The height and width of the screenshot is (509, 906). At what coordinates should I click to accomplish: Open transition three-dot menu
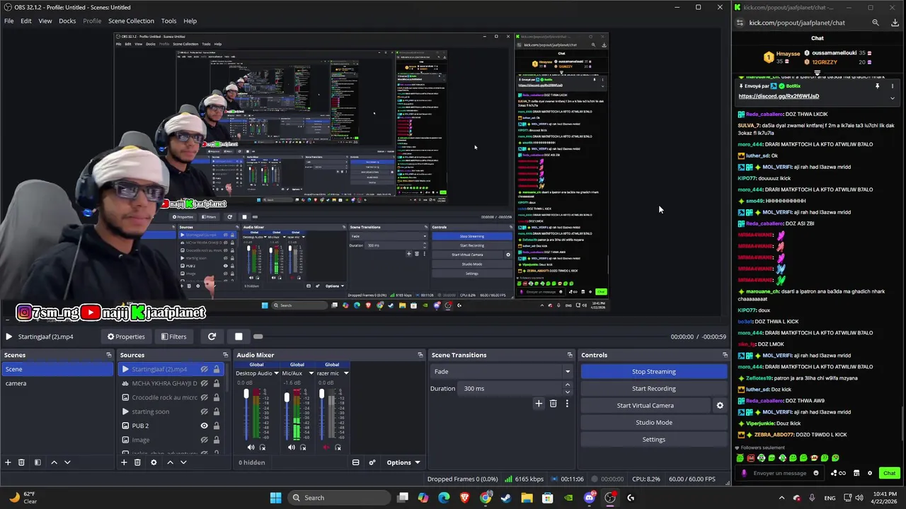[566, 404]
